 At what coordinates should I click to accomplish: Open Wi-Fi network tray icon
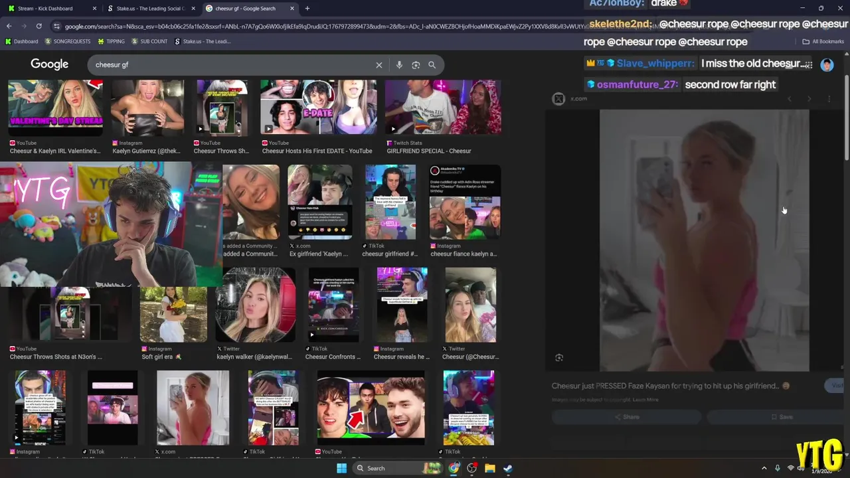791,468
